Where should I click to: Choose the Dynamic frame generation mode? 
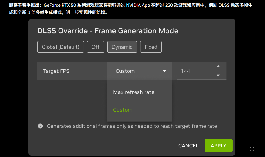pyautogui.click(x=122, y=47)
